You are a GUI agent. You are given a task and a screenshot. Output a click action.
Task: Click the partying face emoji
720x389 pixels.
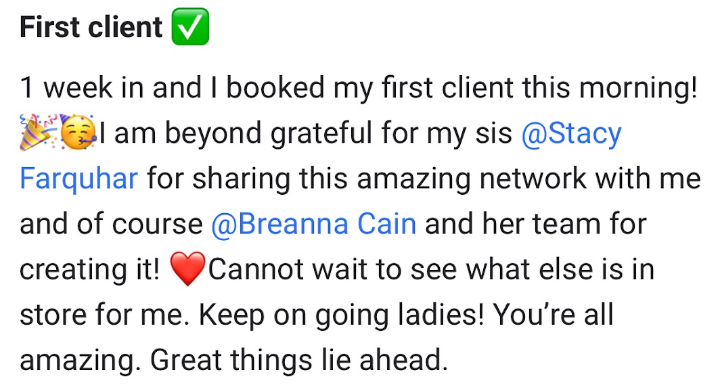78,133
